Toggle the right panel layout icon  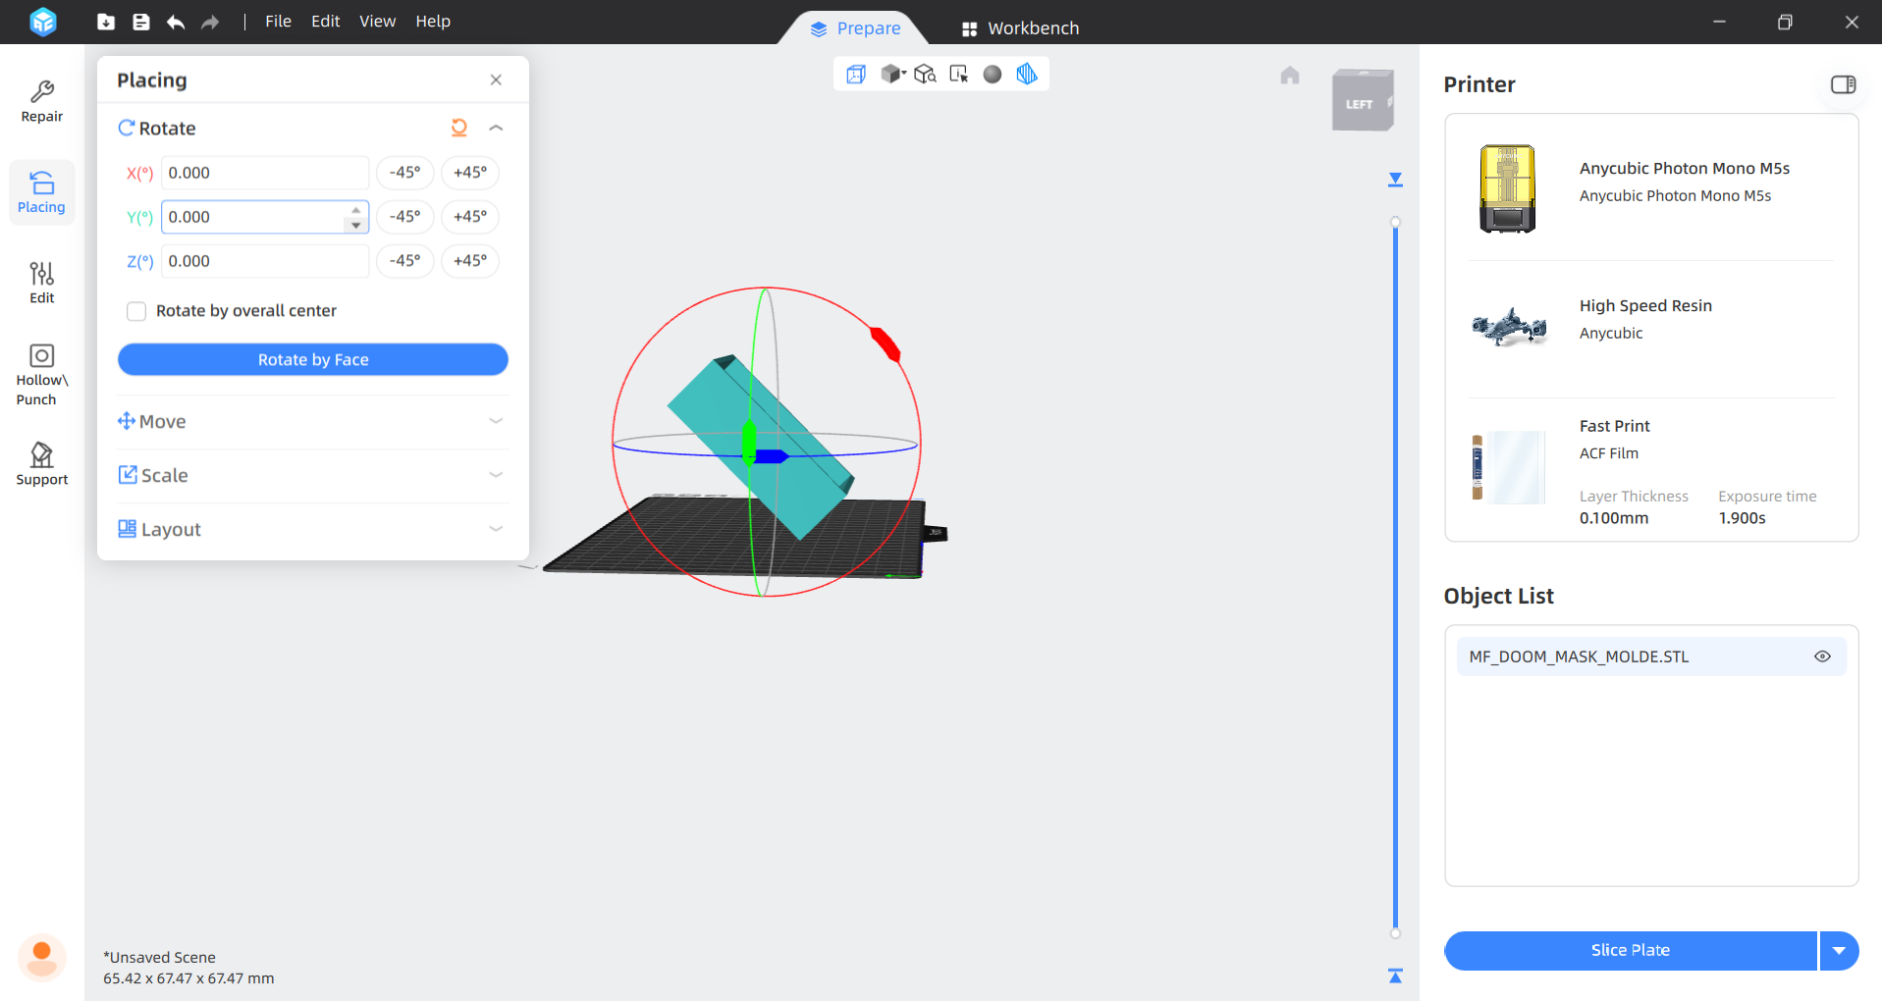1843,84
